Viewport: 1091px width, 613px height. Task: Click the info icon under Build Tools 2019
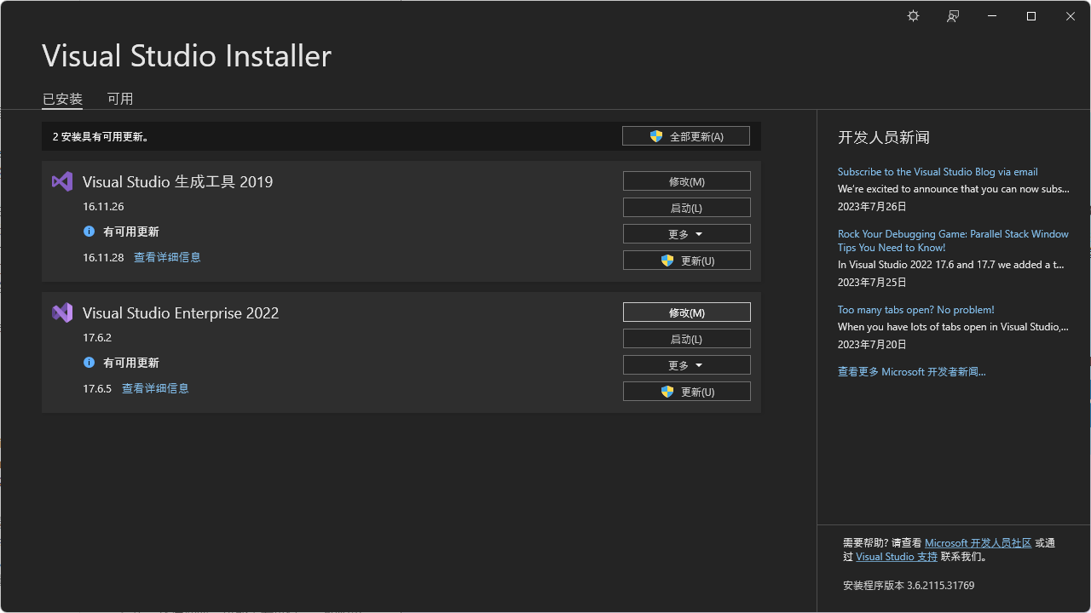point(89,232)
